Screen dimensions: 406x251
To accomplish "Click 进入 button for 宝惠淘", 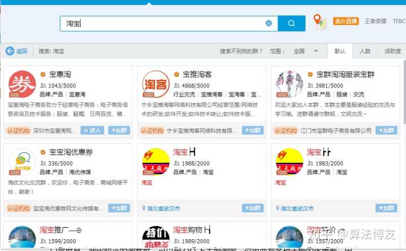I will click(92, 130).
